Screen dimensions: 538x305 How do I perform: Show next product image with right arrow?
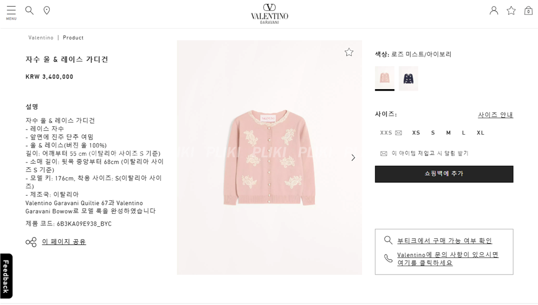pyautogui.click(x=353, y=157)
